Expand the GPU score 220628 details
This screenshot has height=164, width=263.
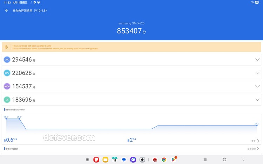257,73
